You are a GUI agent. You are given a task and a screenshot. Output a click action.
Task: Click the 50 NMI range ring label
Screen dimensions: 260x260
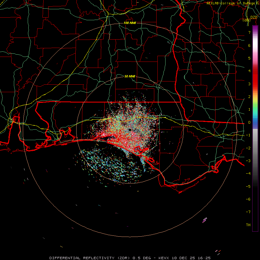pyautogui.click(x=130, y=76)
